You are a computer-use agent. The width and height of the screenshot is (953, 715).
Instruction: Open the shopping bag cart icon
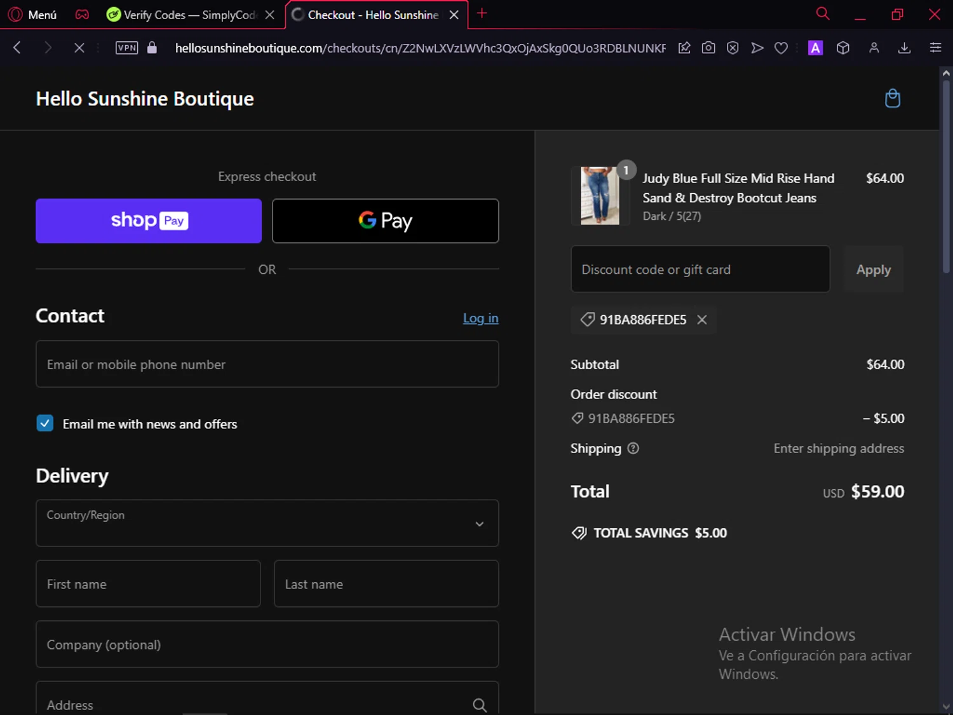pos(893,99)
